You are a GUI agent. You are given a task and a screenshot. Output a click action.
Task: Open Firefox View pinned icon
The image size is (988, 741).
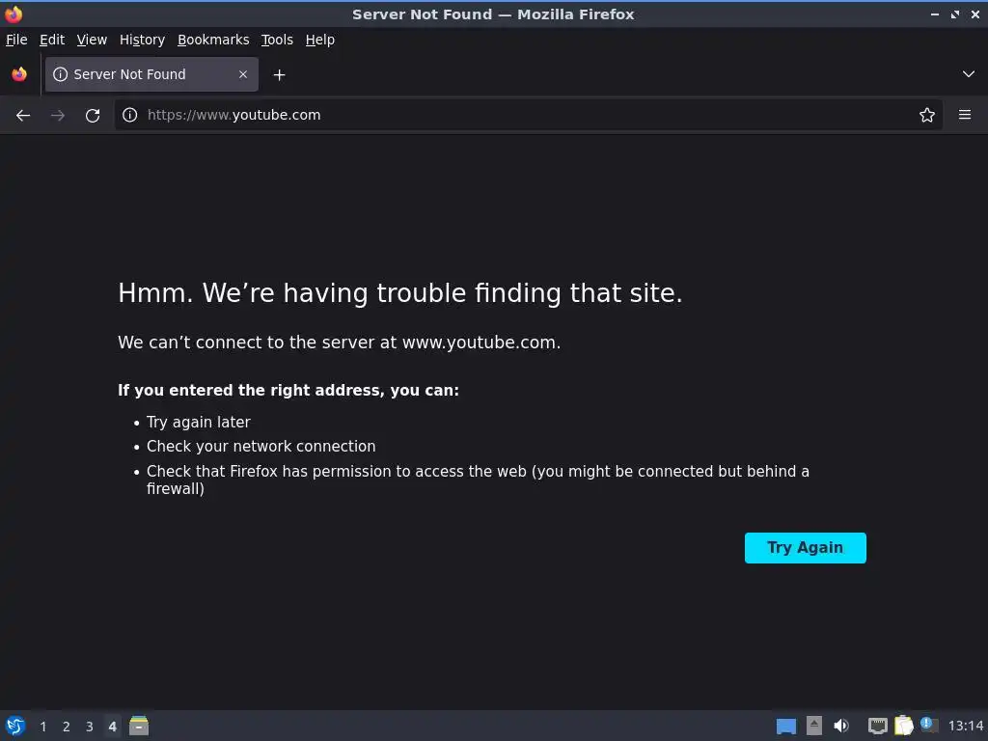tap(19, 74)
